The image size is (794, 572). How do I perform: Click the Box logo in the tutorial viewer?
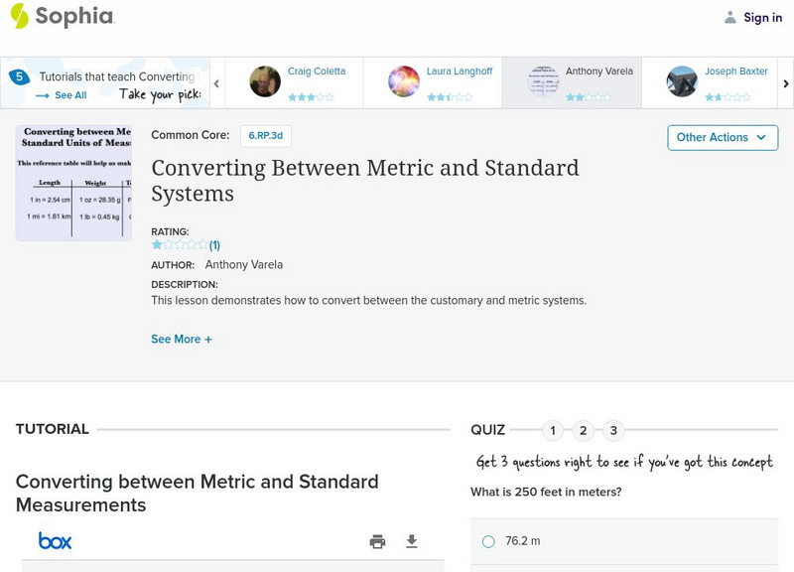tap(55, 541)
